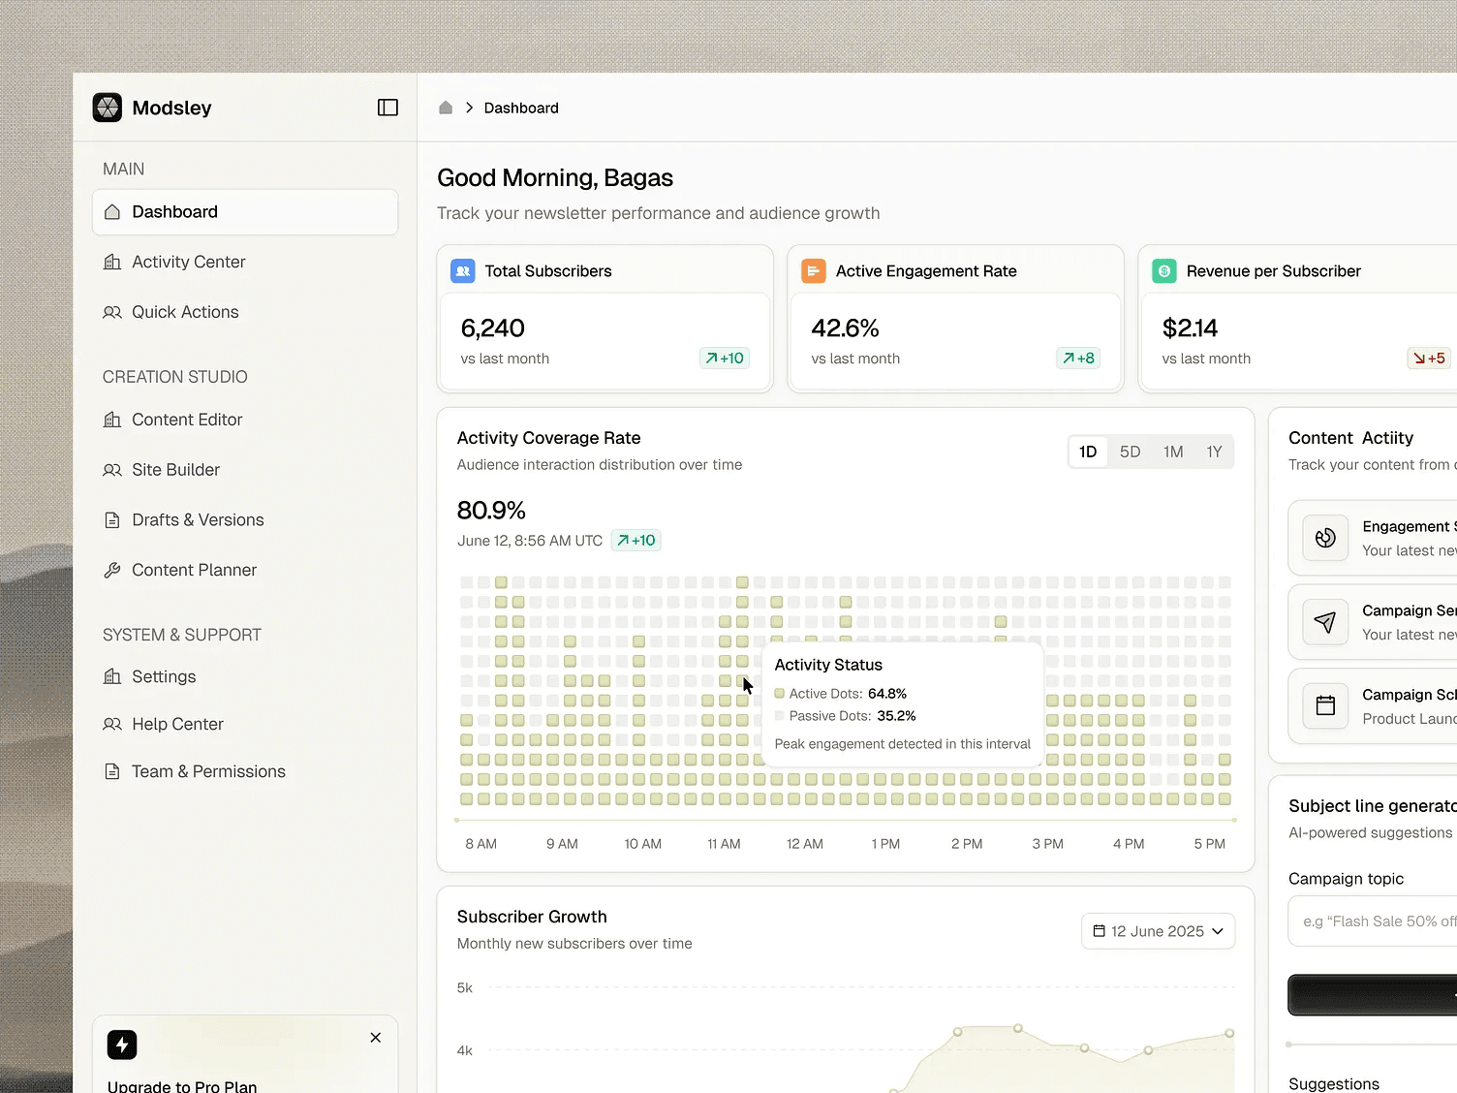The height and width of the screenshot is (1093, 1457).
Task: Click the 80.9% coverage rate value
Action: point(491,511)
